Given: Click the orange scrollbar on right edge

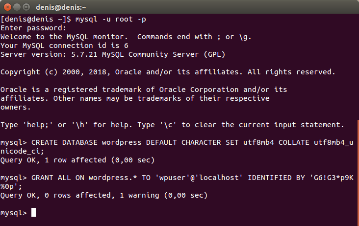Looking at the screenshot, I should pyautogui.click(x=358, y=173).
